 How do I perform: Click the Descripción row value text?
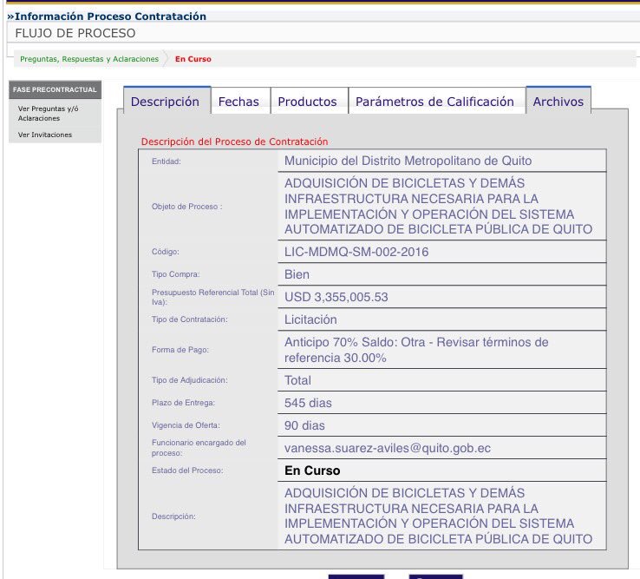(x=438, y=516)
